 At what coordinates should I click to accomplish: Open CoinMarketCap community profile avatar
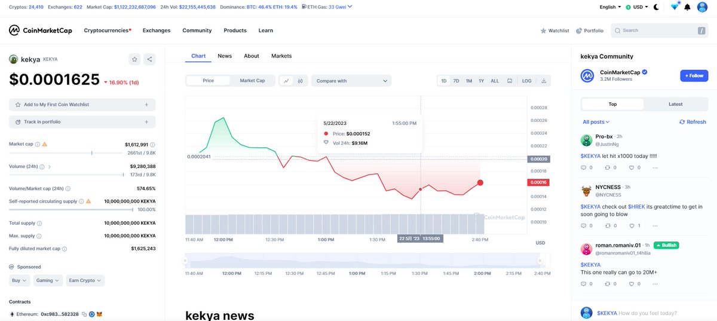pos(588,76)
